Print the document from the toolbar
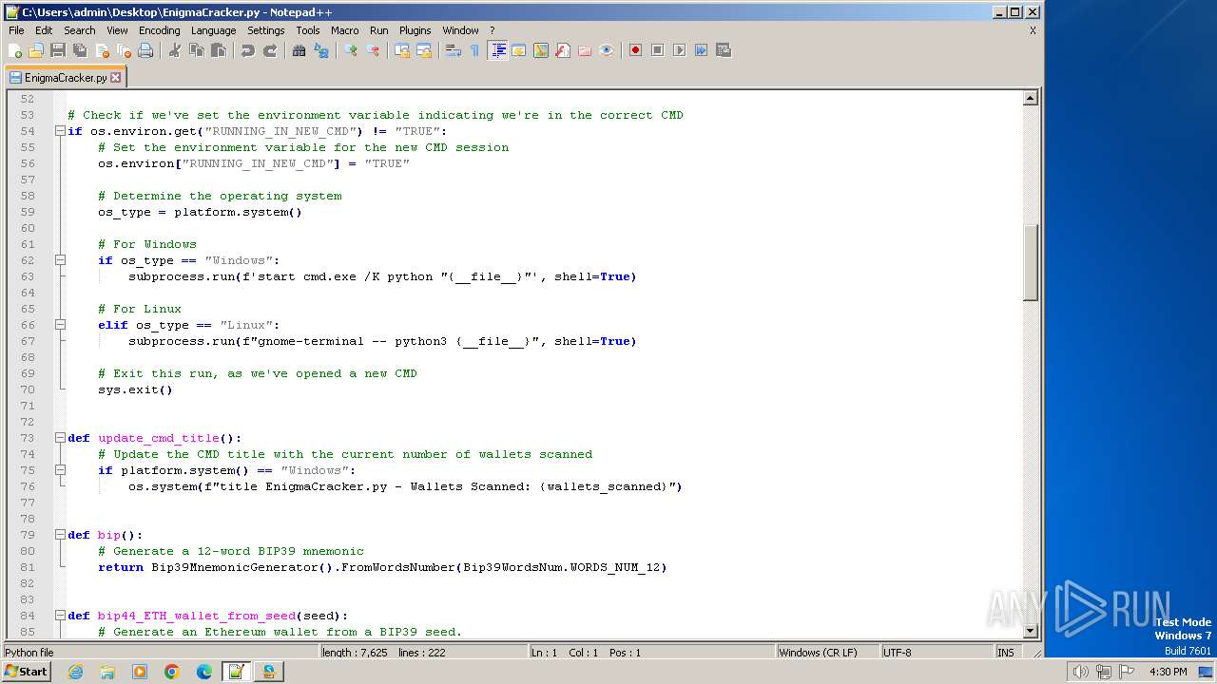The height and width of the screenshot is (684, 1217). click(145, 50)
